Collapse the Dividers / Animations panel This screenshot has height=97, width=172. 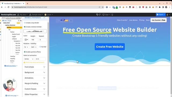[x=44, y=18]
